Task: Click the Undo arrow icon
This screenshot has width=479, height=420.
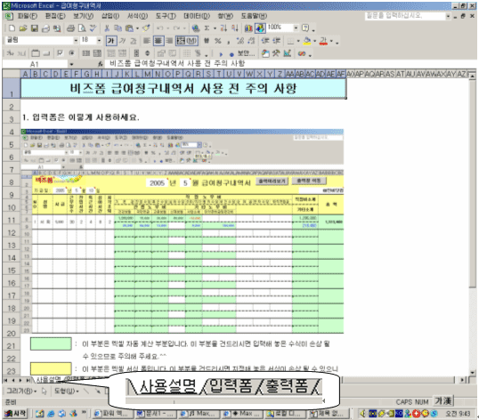Action: pos(159,28)
